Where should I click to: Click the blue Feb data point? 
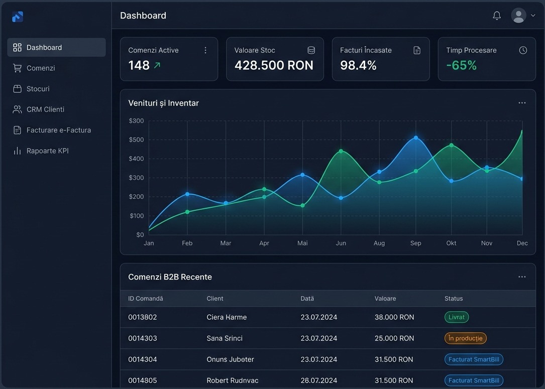pyautogui.click(x=187, y=194)
